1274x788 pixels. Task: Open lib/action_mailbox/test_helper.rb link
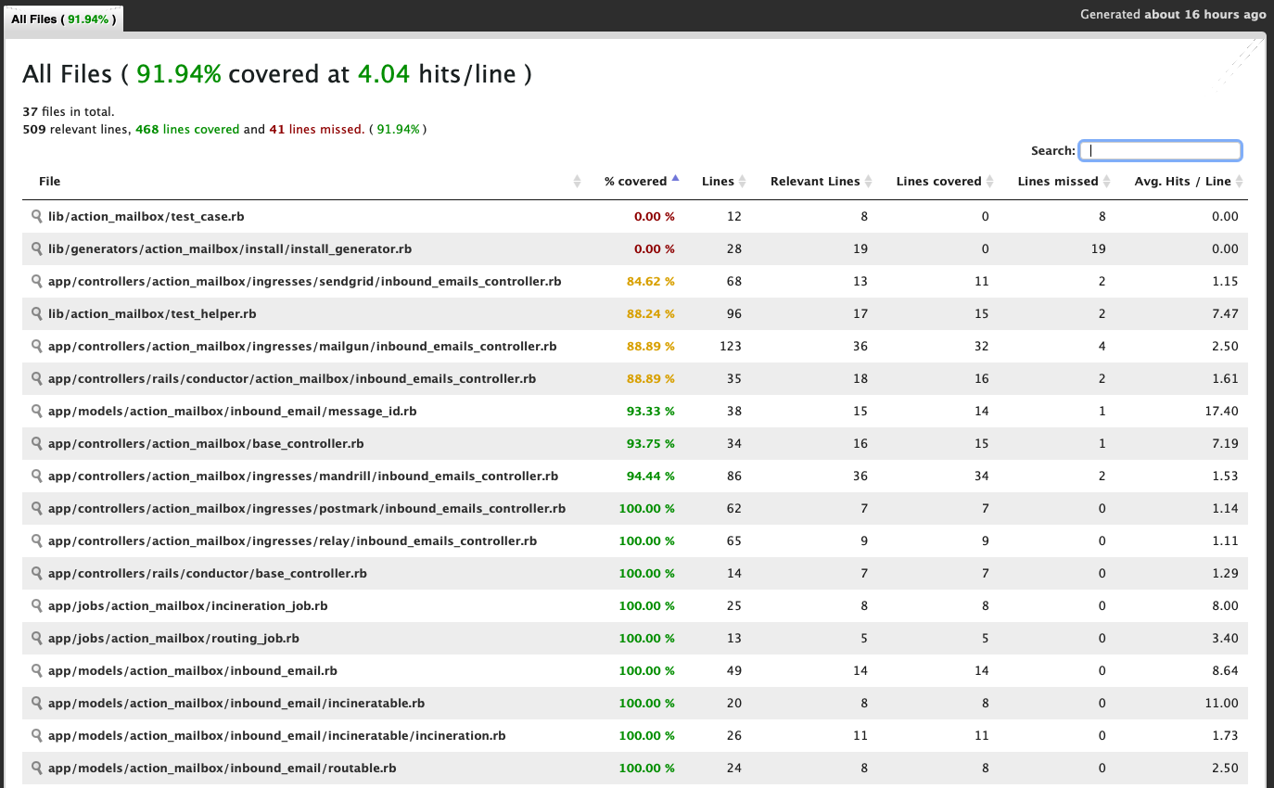[152, 313]
